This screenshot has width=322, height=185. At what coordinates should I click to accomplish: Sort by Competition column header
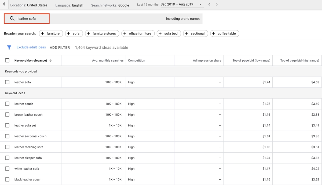[137, 61]
